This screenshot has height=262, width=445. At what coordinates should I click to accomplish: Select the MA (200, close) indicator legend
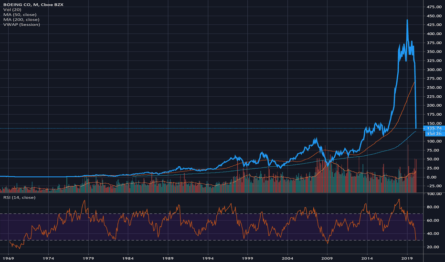point(21,20)
